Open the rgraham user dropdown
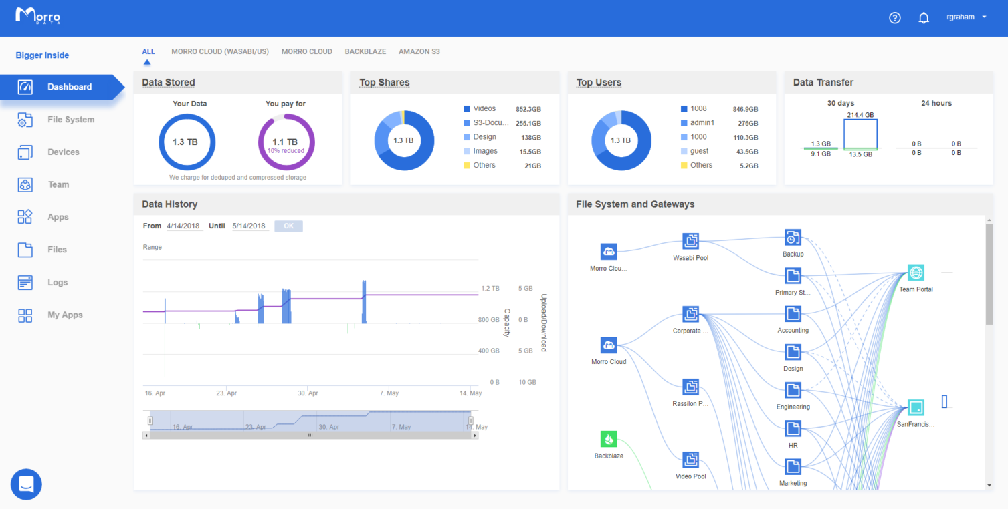The image size is (1008, 509). point(967,18)
